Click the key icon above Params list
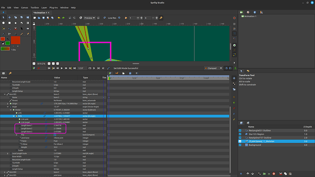 click(x=10, y=73)
